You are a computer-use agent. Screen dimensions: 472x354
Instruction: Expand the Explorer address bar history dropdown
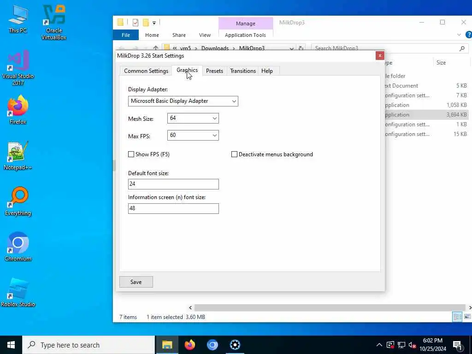click(x=291, y=48)
